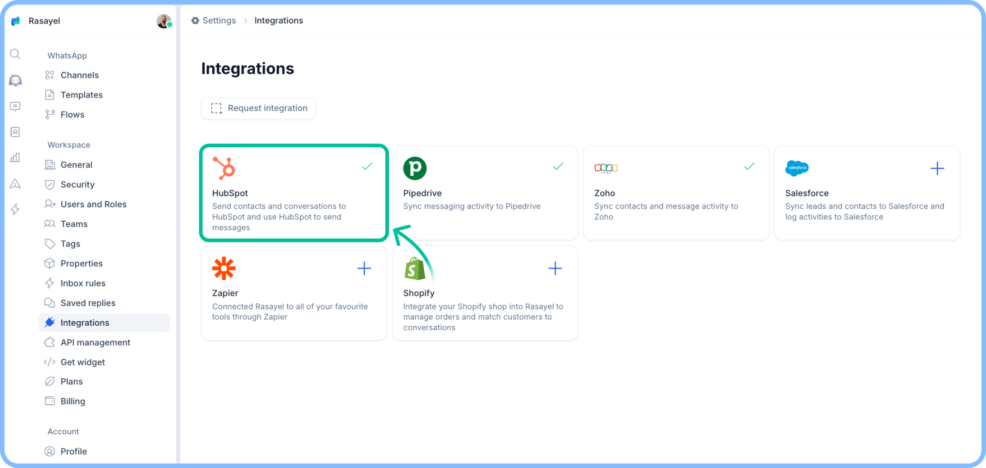This screenshot has height=468, width=986.
Task: Open the bot assistant icon in rail
Action: pos(15,80)
